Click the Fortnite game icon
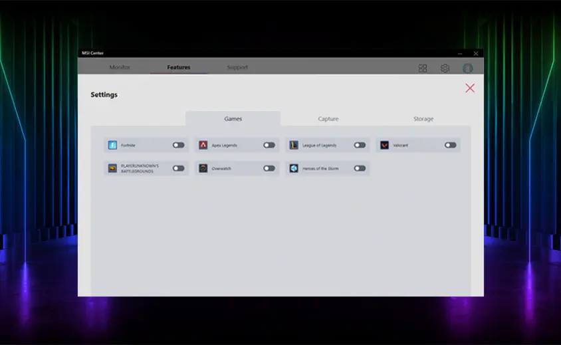Image resolution: width=561 pixels, height=345 pixels. [112, 145]
